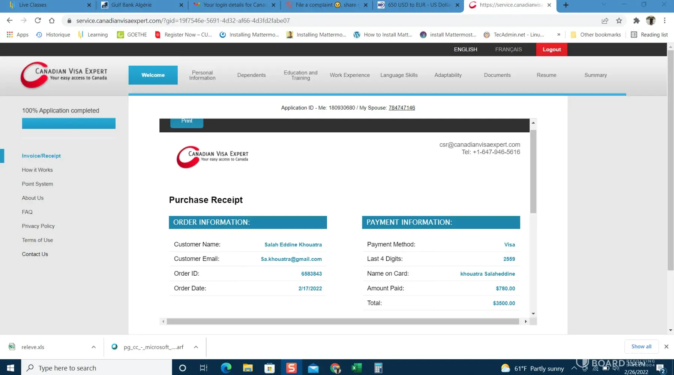Open How it Works in sidebar

(37, 170)
